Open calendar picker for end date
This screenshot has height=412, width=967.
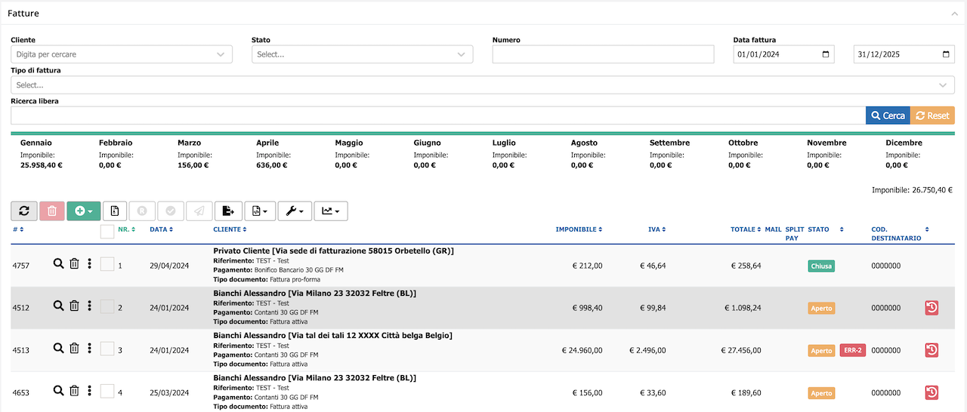tap(946, 54)
